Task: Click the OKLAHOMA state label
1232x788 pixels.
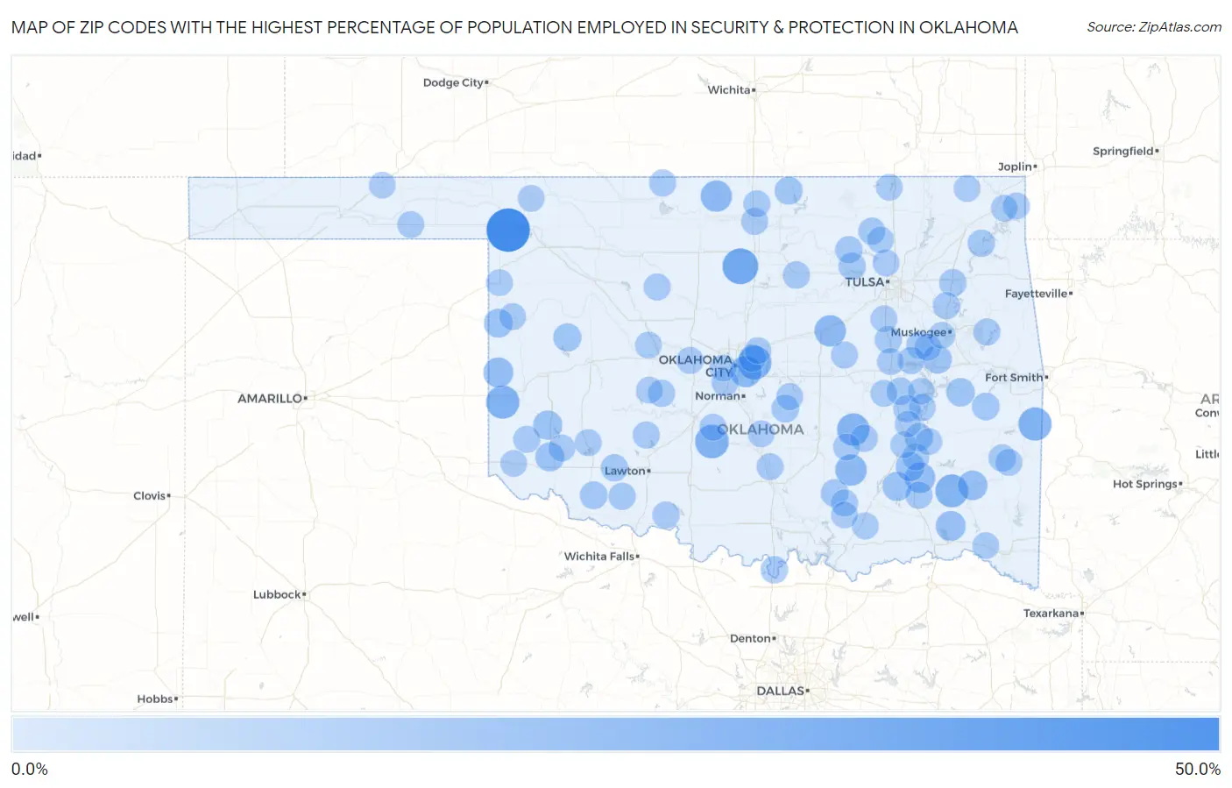Action: pos(761,429)
